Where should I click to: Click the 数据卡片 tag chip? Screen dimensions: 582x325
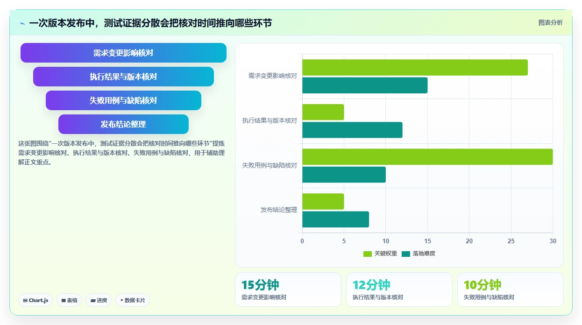132,300
